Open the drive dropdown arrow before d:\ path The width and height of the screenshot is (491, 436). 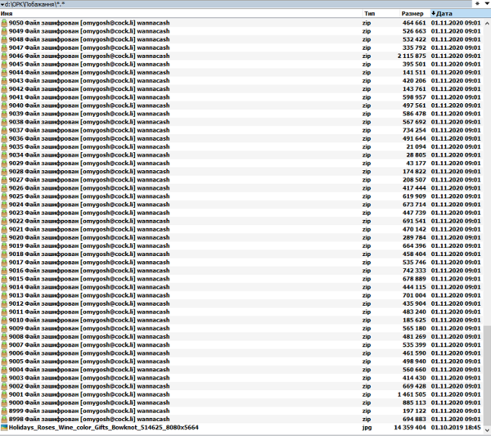point(2,4)
